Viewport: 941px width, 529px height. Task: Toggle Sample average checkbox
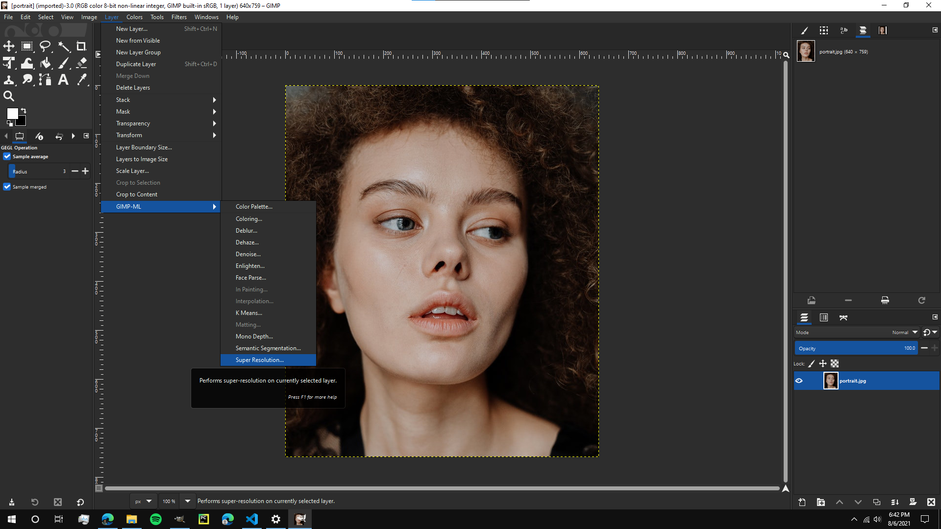(x=6, y=156)
